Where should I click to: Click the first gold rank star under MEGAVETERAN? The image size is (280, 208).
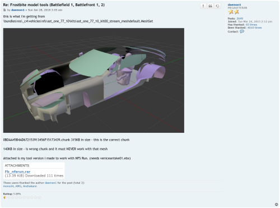pyautogui.click(x=231, y=12)
